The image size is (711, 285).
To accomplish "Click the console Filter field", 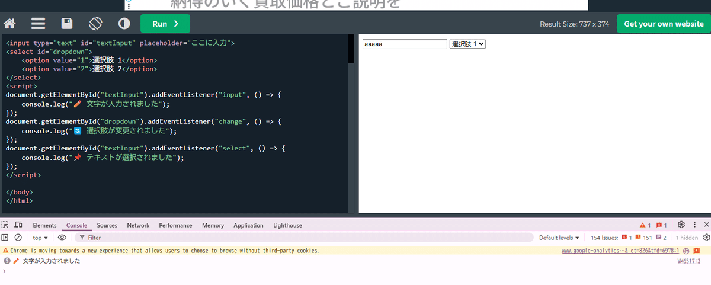I will 305,238.
